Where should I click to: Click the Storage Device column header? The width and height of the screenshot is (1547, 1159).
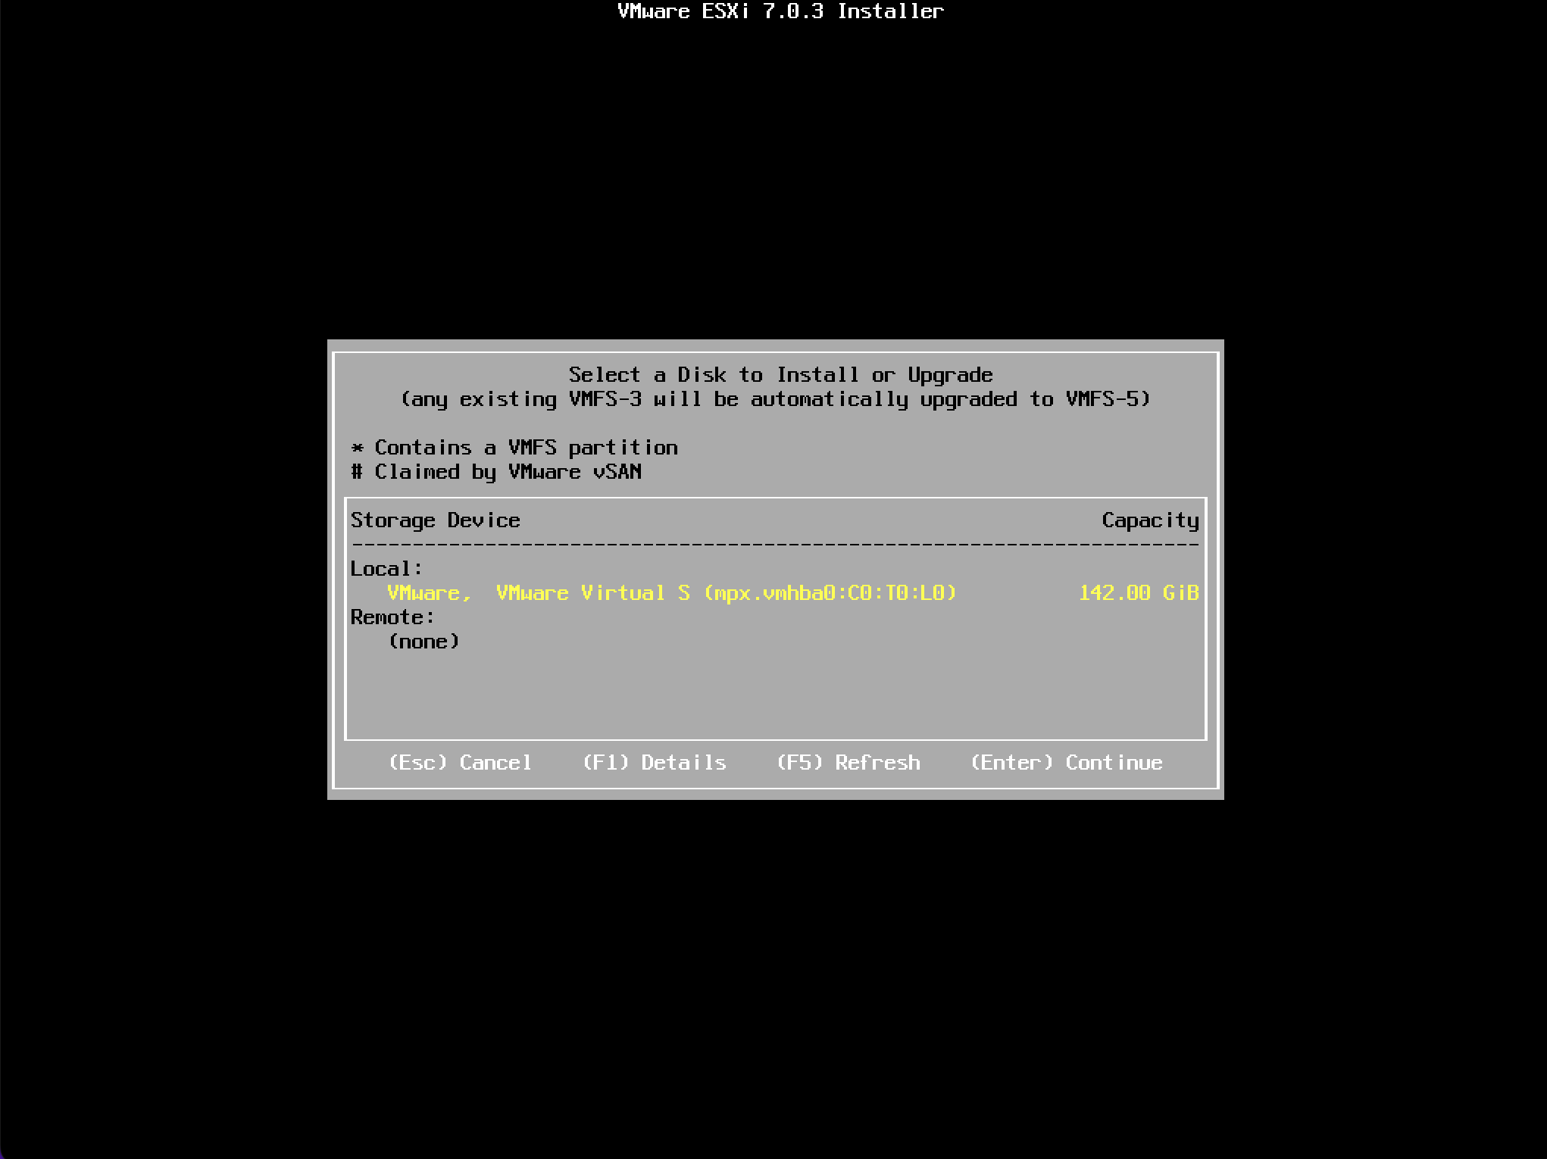[x=435, y=520]
